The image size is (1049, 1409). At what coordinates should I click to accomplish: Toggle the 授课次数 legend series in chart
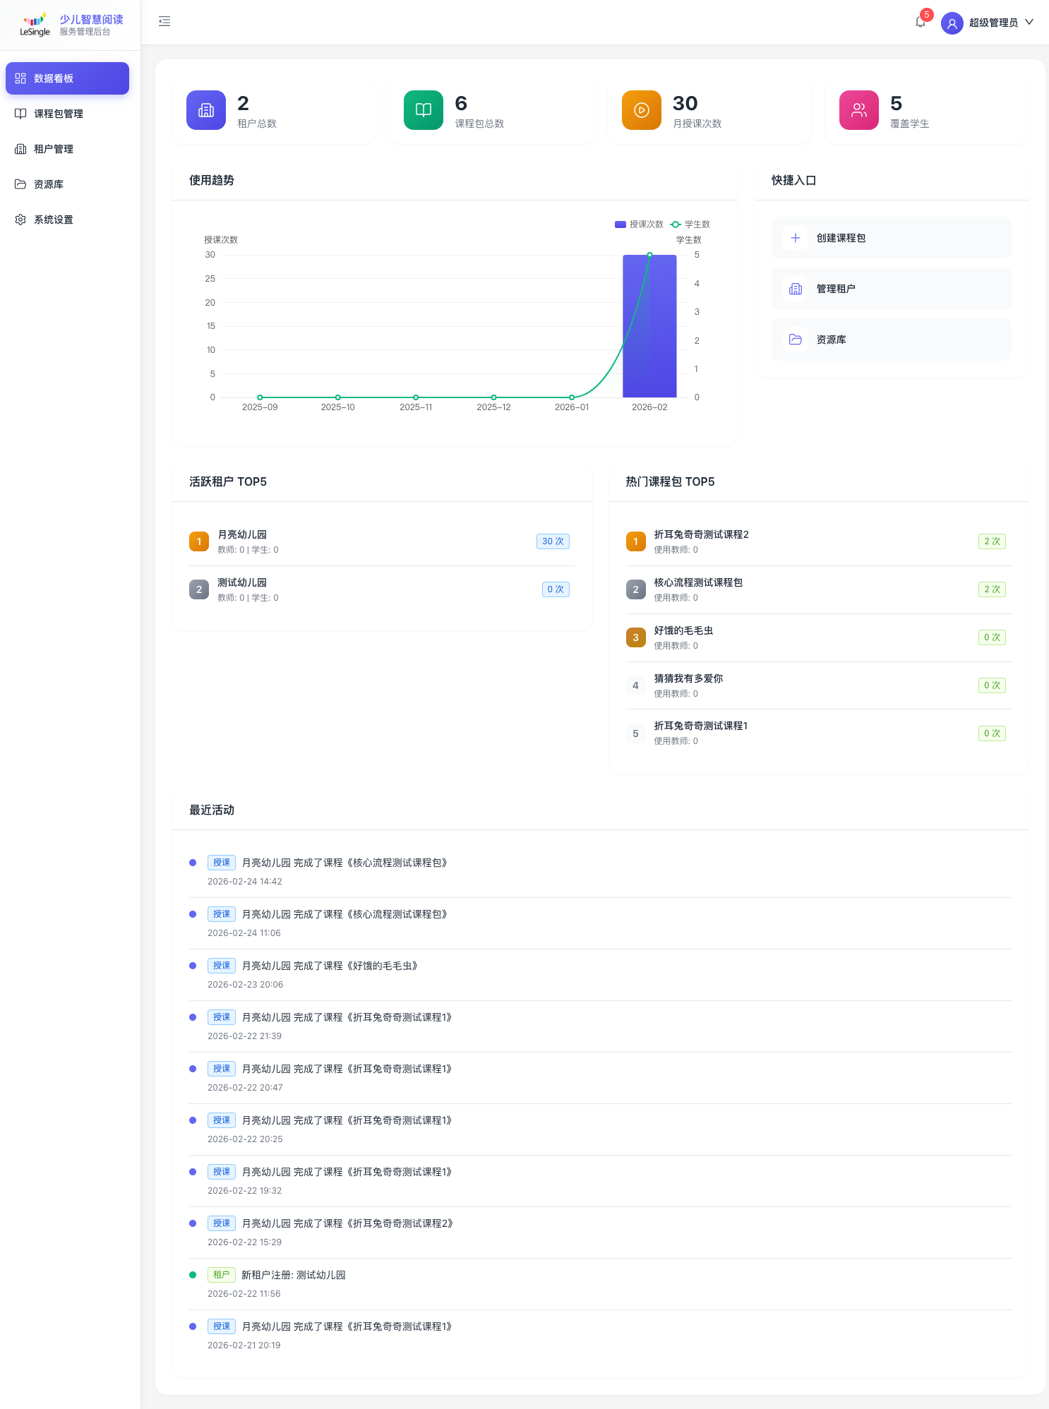coord(639,224)
